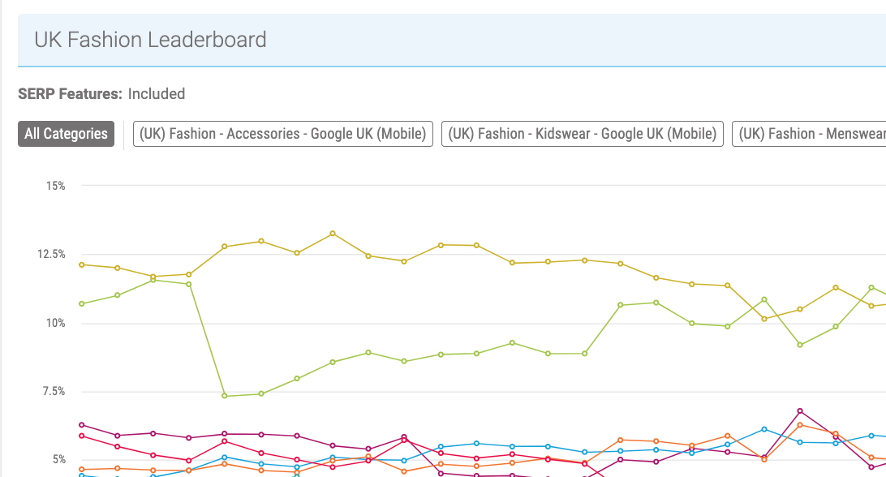Click the dark magenta line's highest peak point
The width and height of the screenshot is (886, 477).
(x=800, y=411)
